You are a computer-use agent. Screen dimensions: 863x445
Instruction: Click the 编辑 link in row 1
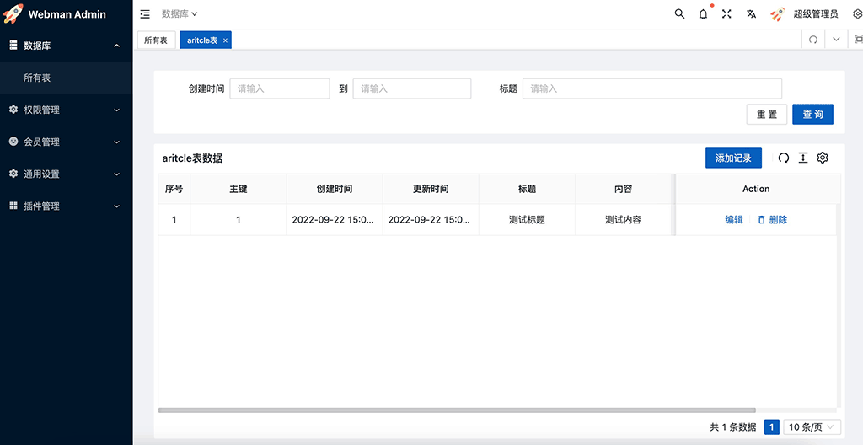(x=734, y=220)
